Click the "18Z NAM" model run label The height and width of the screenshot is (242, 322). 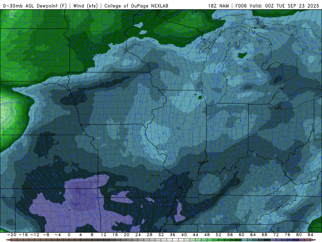[x=218, y=6]
